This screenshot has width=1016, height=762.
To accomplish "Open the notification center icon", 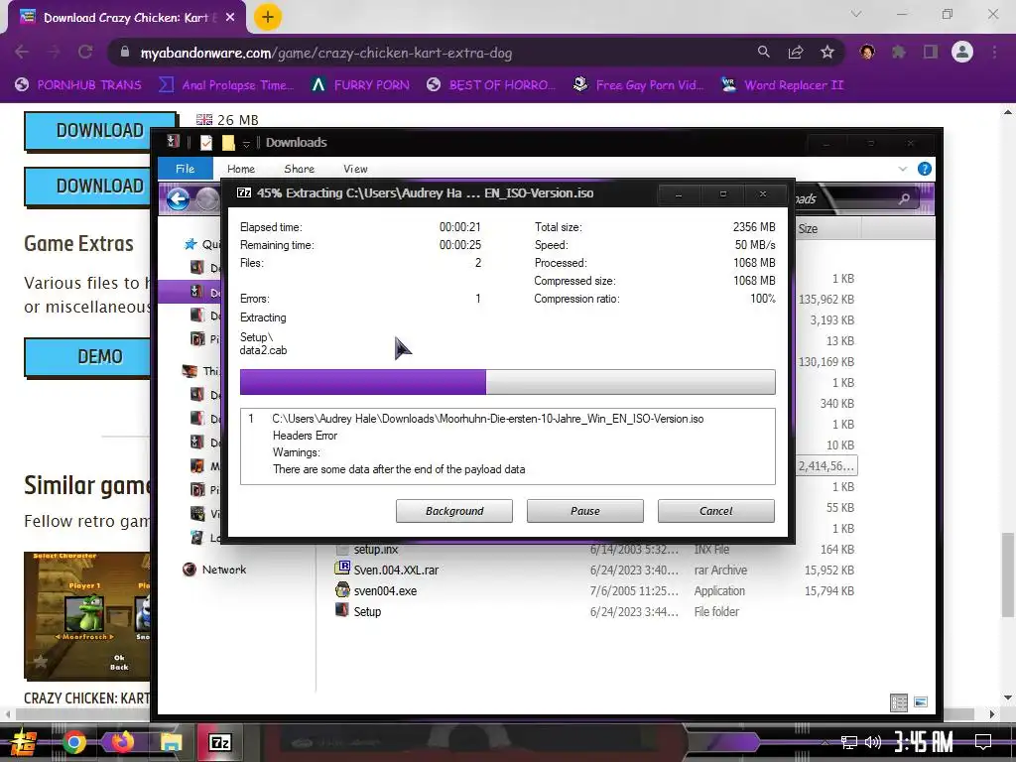I will point(983,742).
